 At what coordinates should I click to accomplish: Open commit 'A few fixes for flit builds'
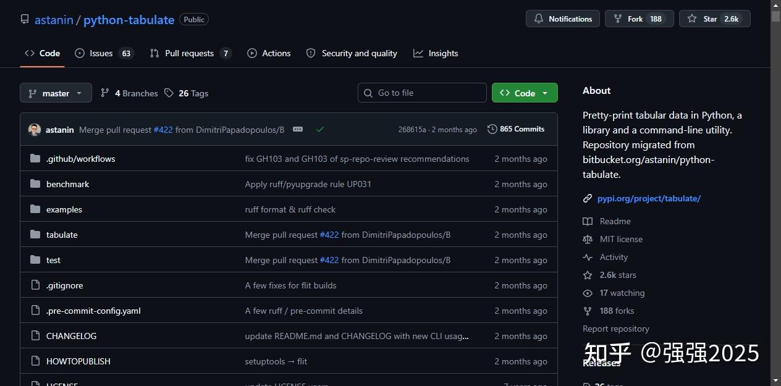coord(291,285)
